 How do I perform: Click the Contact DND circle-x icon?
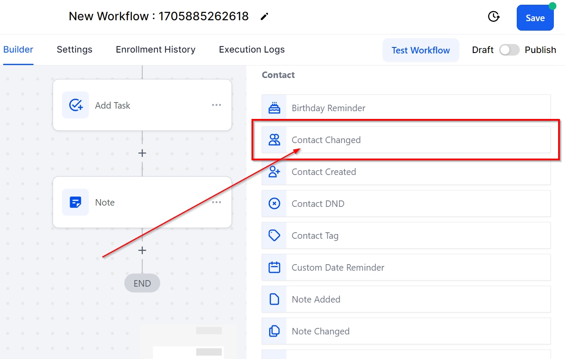click(274, 204)
